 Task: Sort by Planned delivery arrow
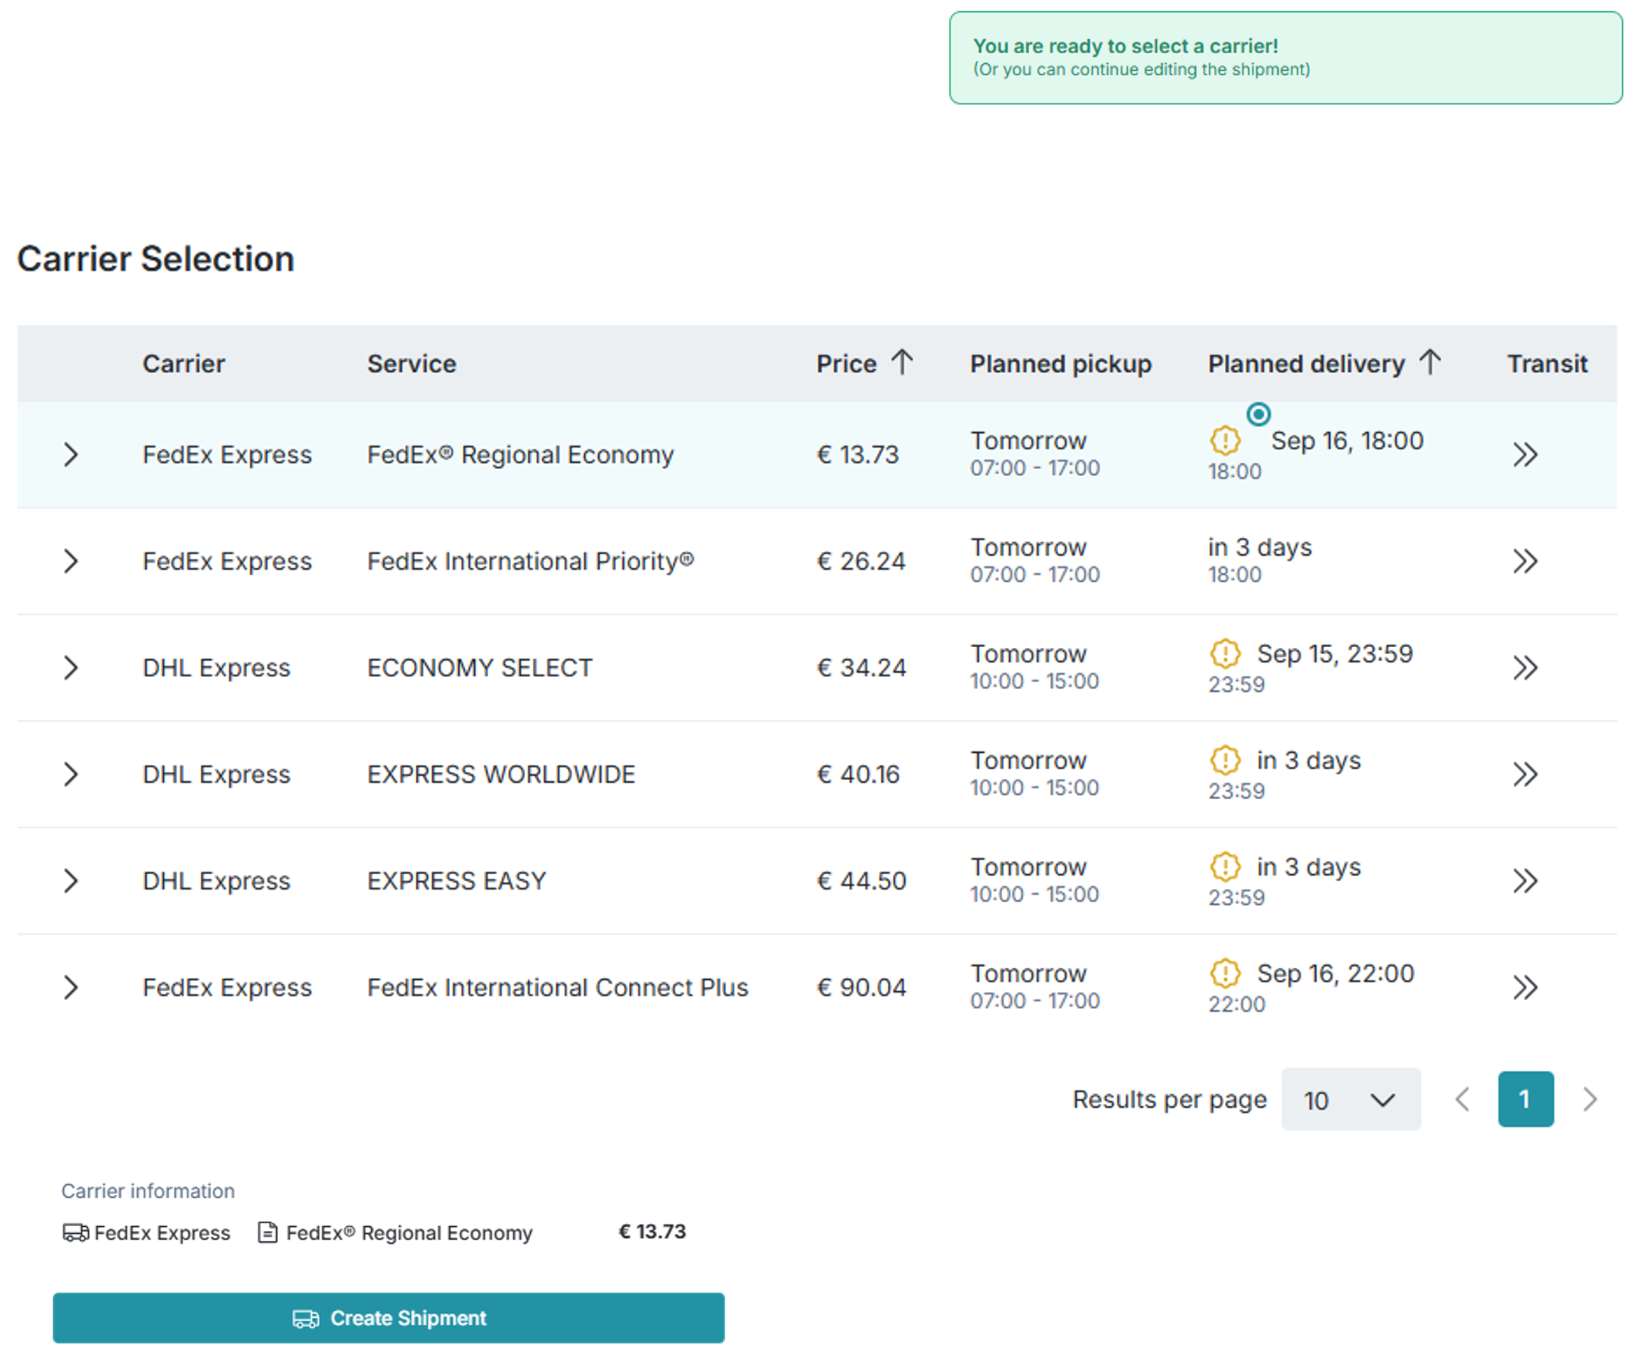point(1429,363)
